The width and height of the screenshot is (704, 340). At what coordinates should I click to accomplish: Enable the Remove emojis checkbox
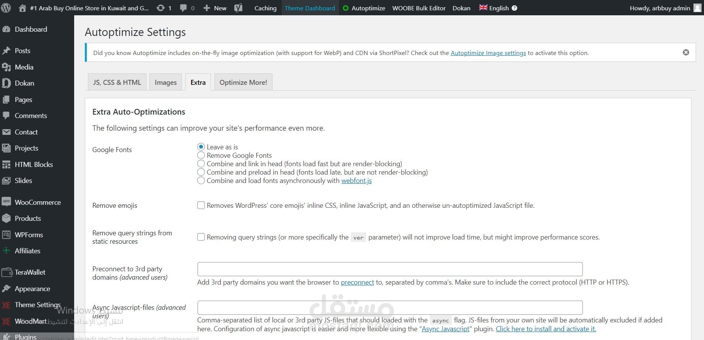point(201,205)
